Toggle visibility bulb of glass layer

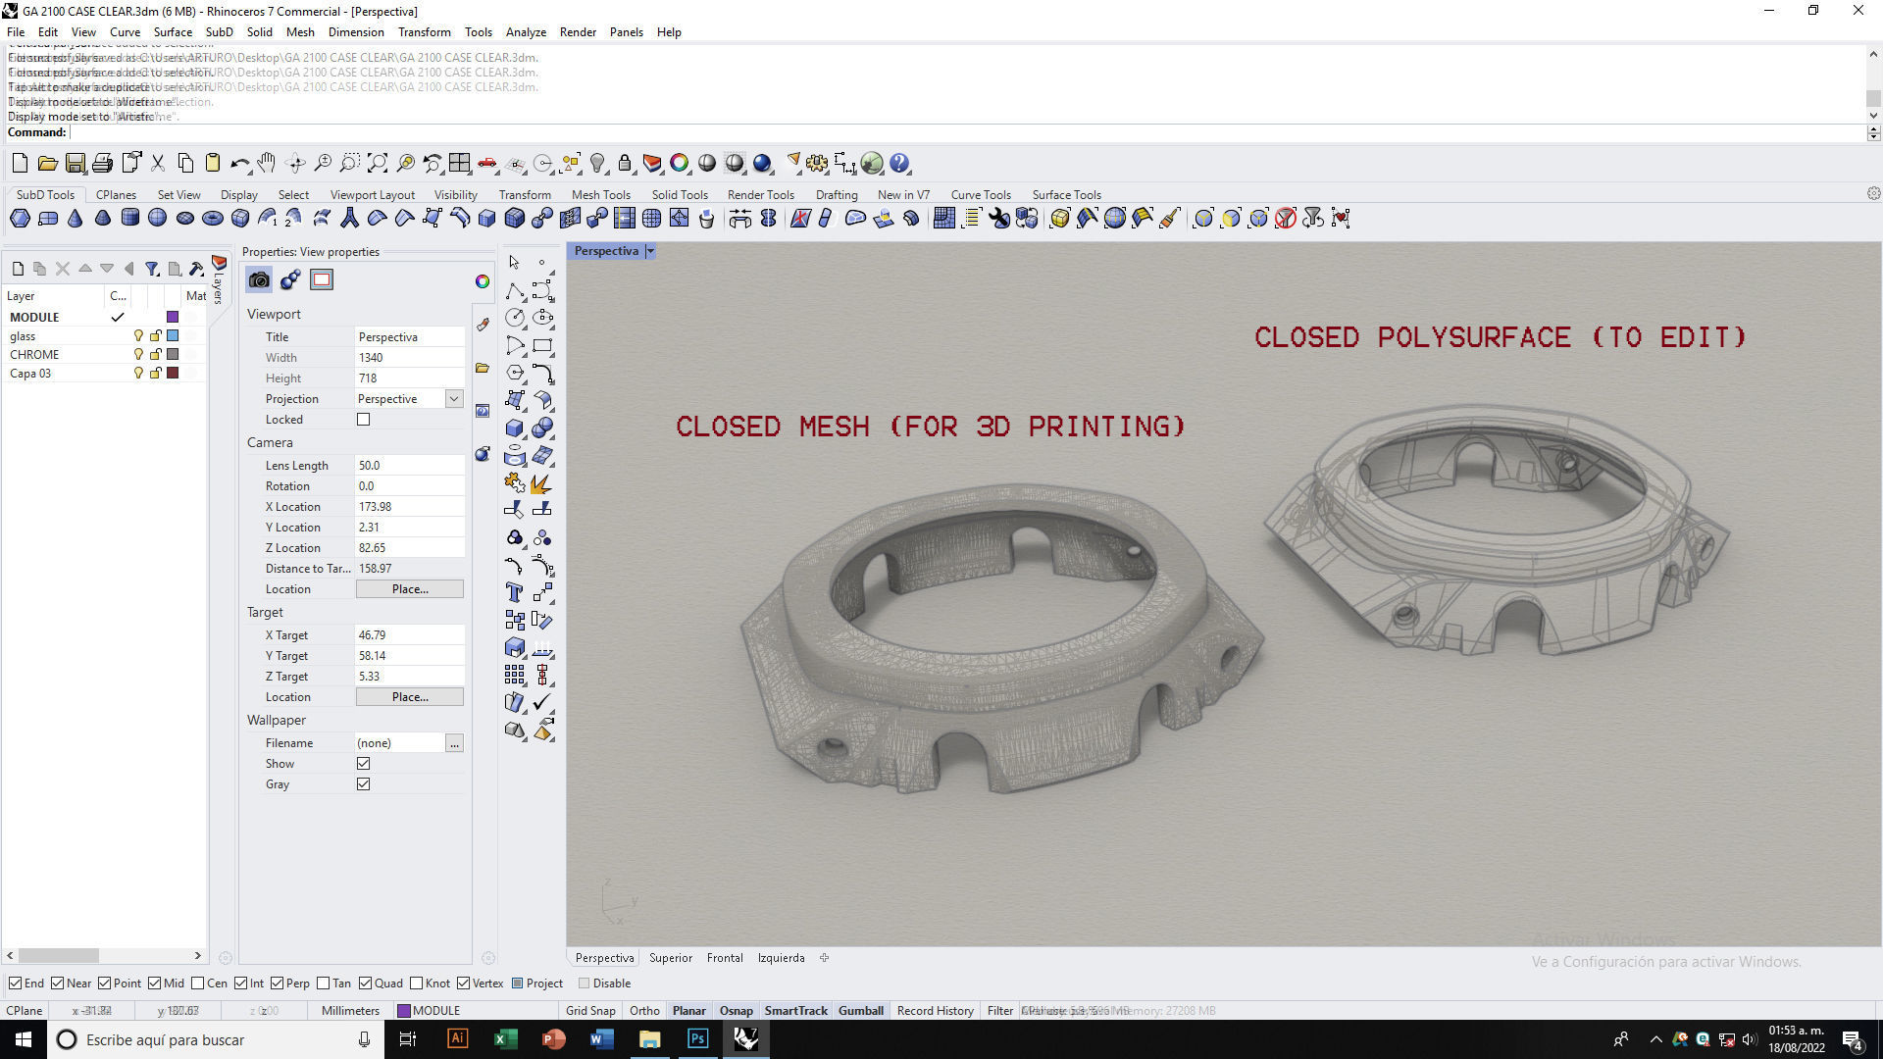point(138,336)
